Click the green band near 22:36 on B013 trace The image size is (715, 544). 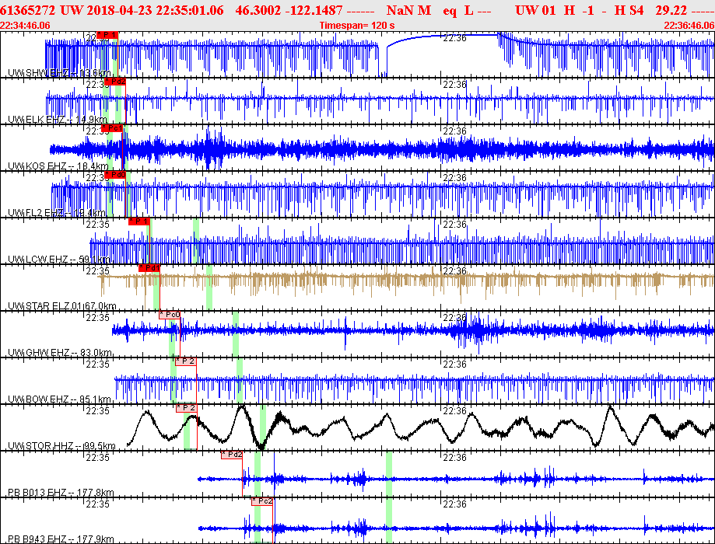coord(389,474)
